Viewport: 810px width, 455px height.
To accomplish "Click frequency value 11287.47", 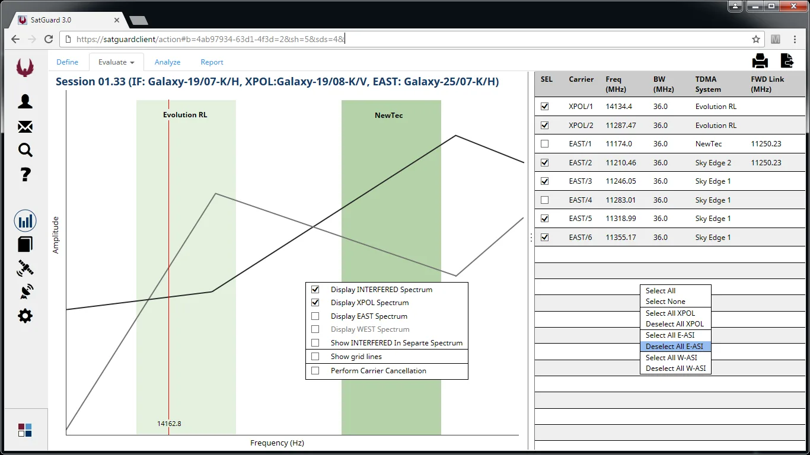I will click(621, 126).
